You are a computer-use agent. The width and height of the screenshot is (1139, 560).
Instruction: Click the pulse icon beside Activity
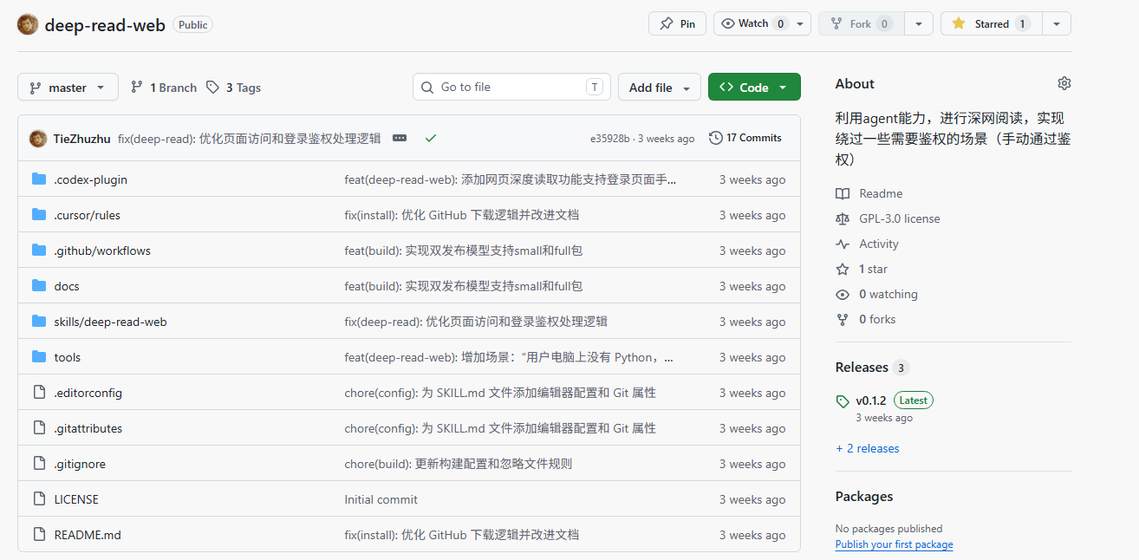(843, 244)
